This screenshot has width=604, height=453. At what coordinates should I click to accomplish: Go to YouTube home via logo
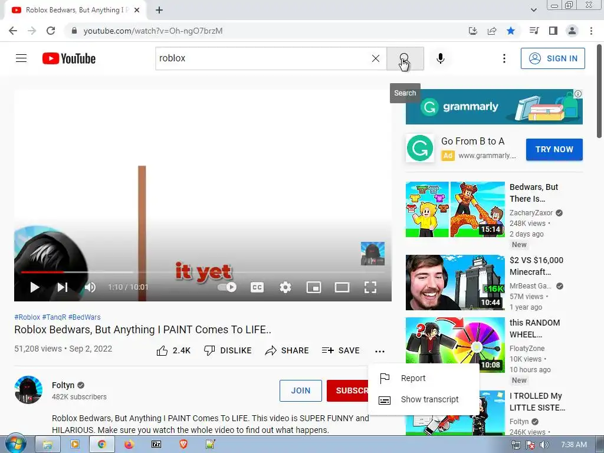coord(69,58)
